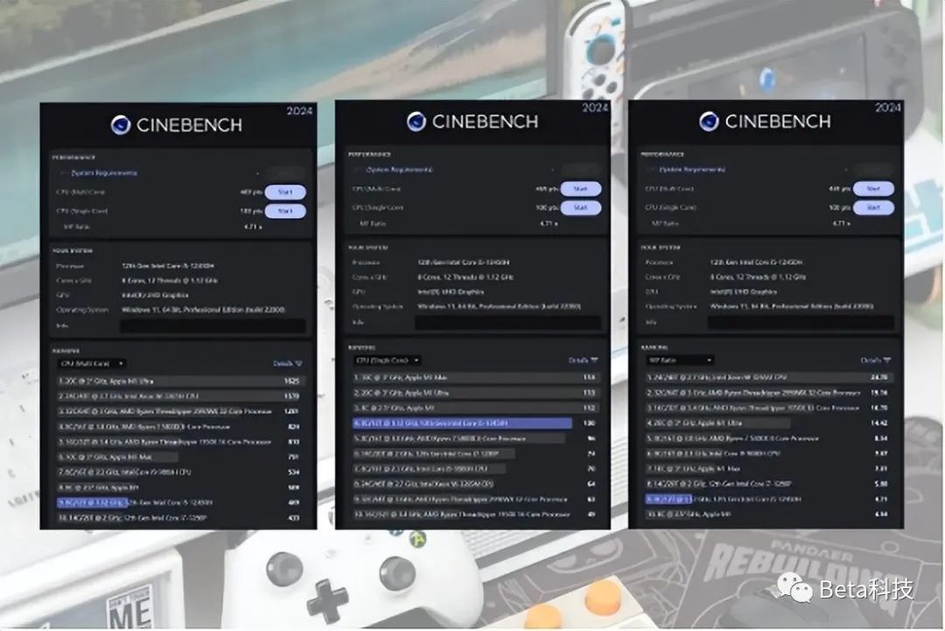Open the CPU (Multi Core) ranking dropdown

(x=92, y=364)
